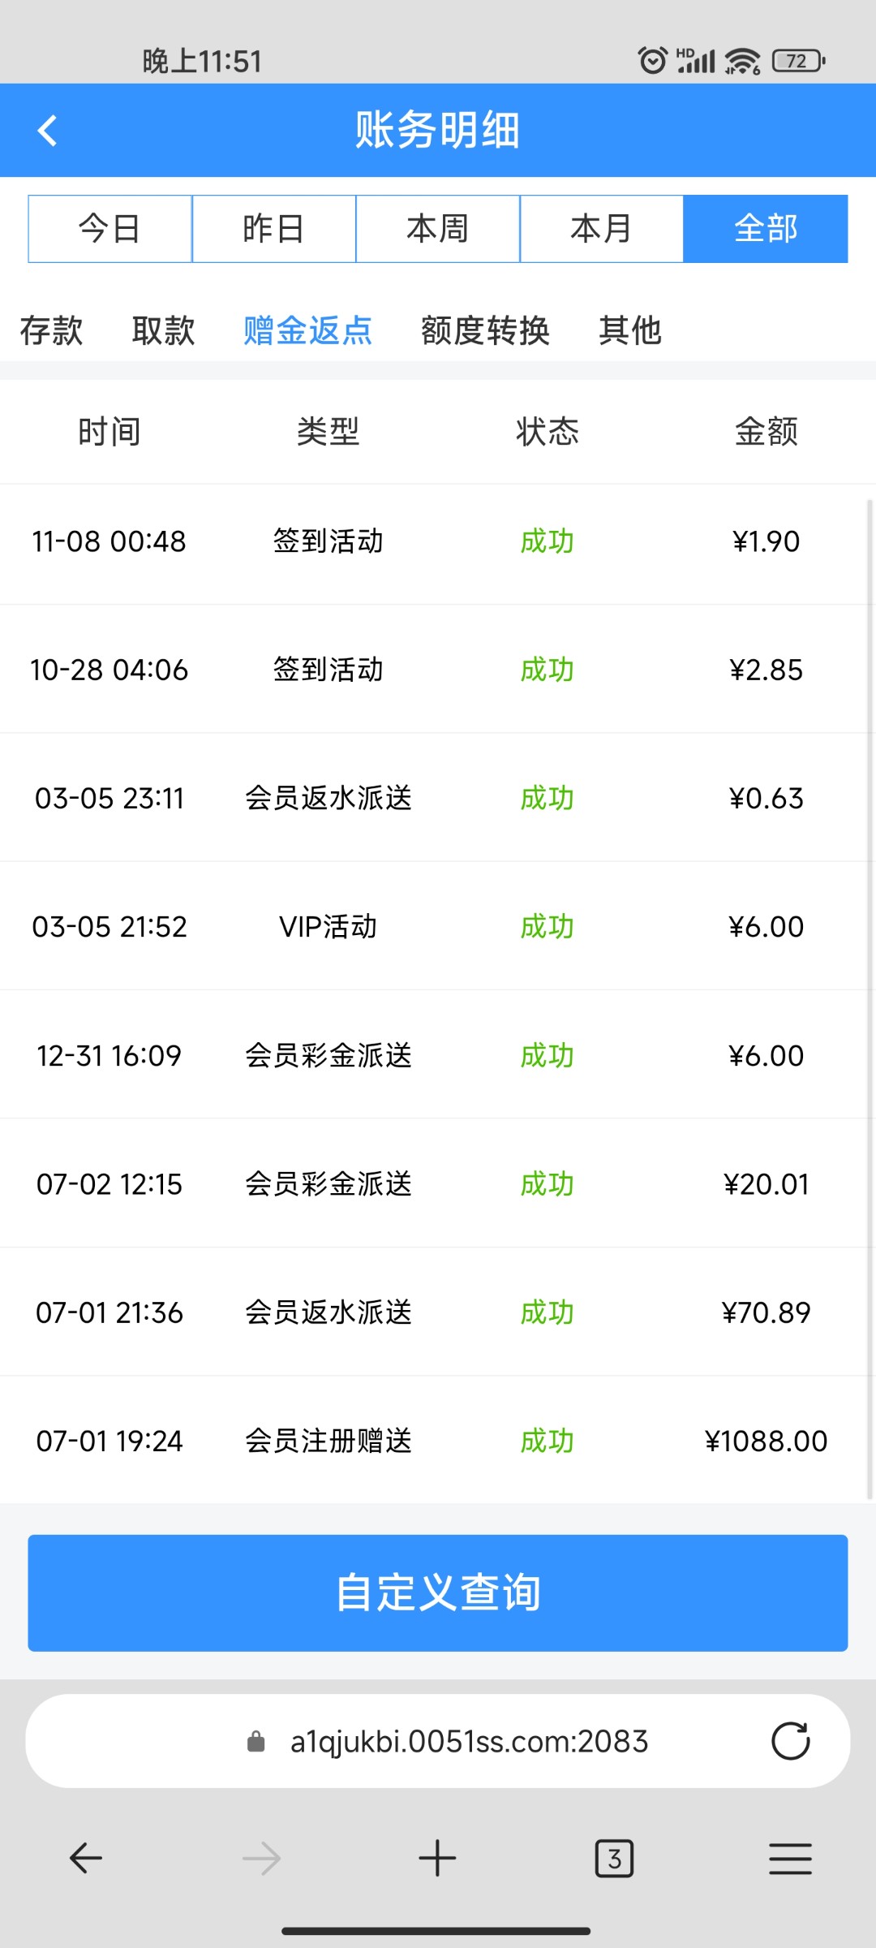This screenshot has height=1948, width=876.
Task: Open the tab switcher showing 3 tabs
Action: 614,1858
